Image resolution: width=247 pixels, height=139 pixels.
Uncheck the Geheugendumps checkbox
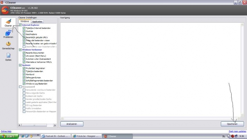pyautogui.click(x=24, y=77)
